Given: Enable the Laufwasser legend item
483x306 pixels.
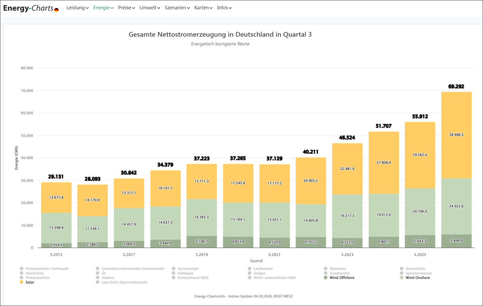Looking at the screenshot, I should 260,269.
